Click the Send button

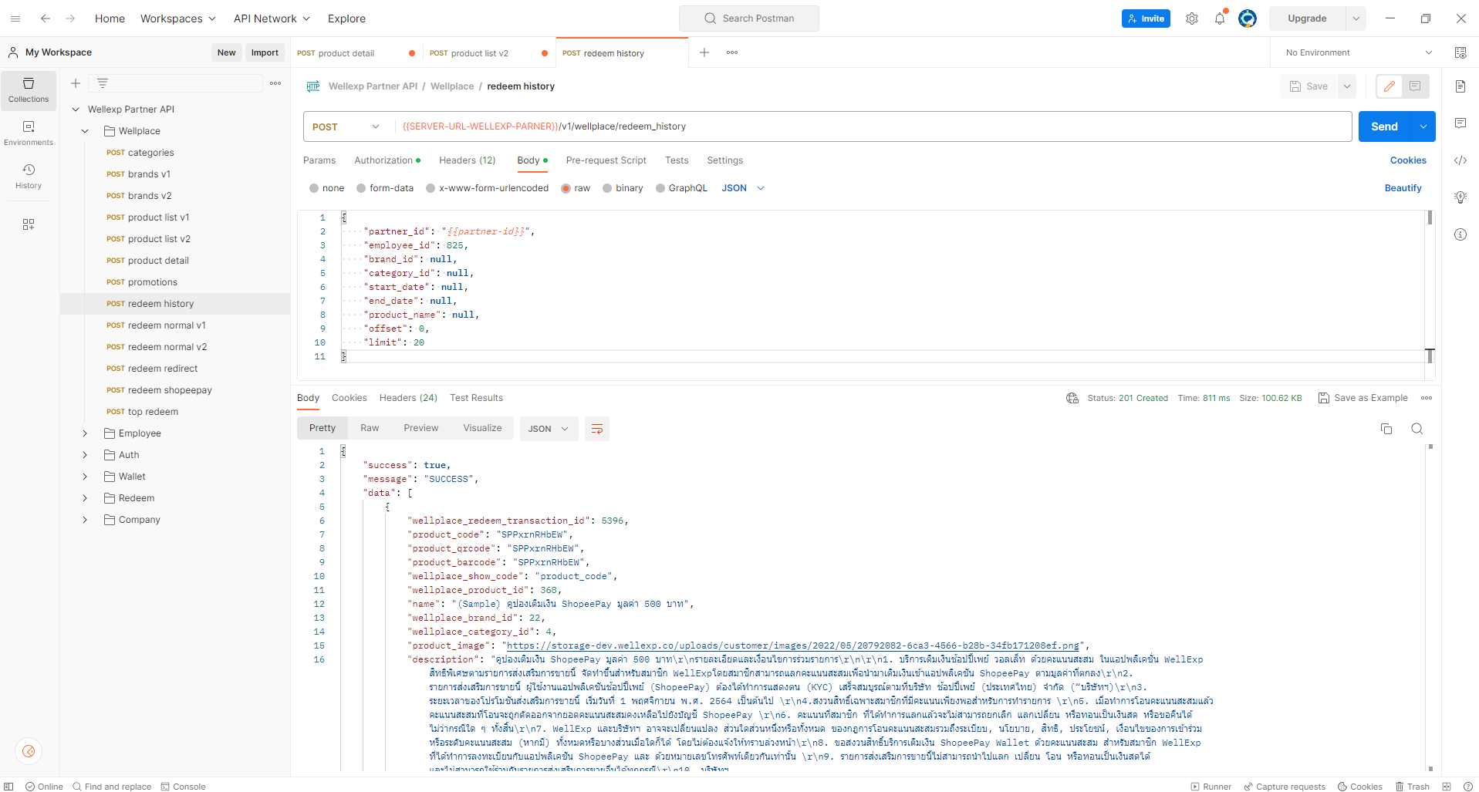pos(1384,126)
